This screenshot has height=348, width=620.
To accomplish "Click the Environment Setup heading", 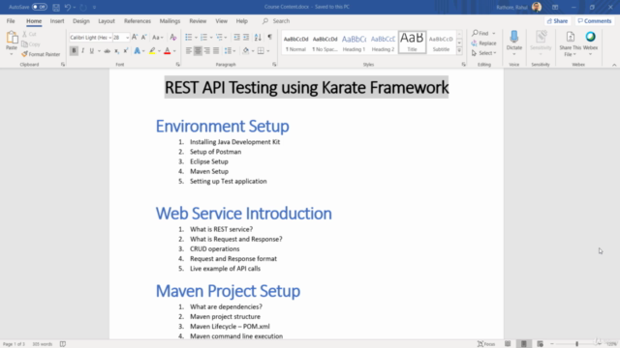I will tap(222, 126).
